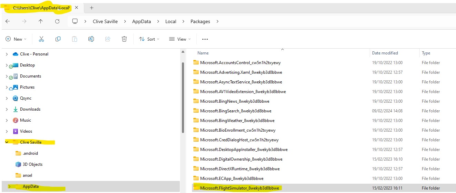The image size is (456, 193).
Task: Sort by the Date modified column header
Action: pos(385,53)
